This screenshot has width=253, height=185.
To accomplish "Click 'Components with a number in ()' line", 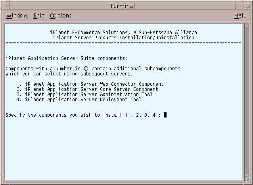I will coord(93,69).
